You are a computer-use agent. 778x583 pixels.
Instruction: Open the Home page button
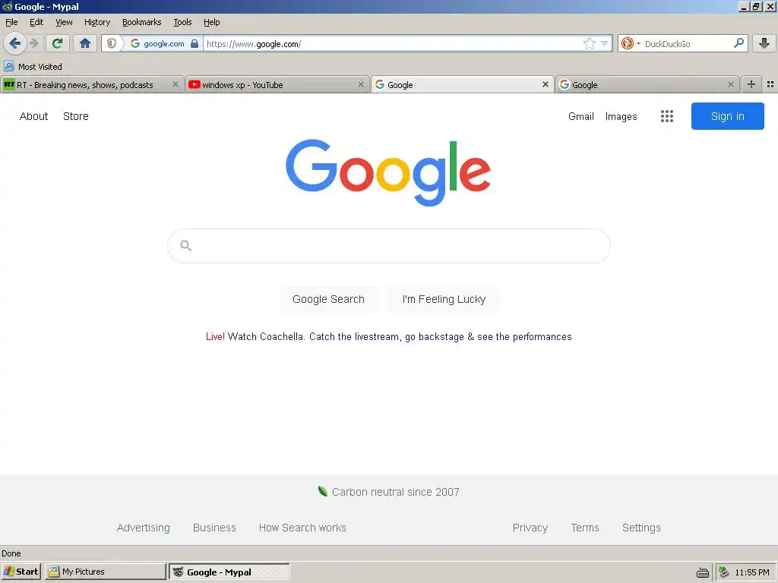point(85,43)
